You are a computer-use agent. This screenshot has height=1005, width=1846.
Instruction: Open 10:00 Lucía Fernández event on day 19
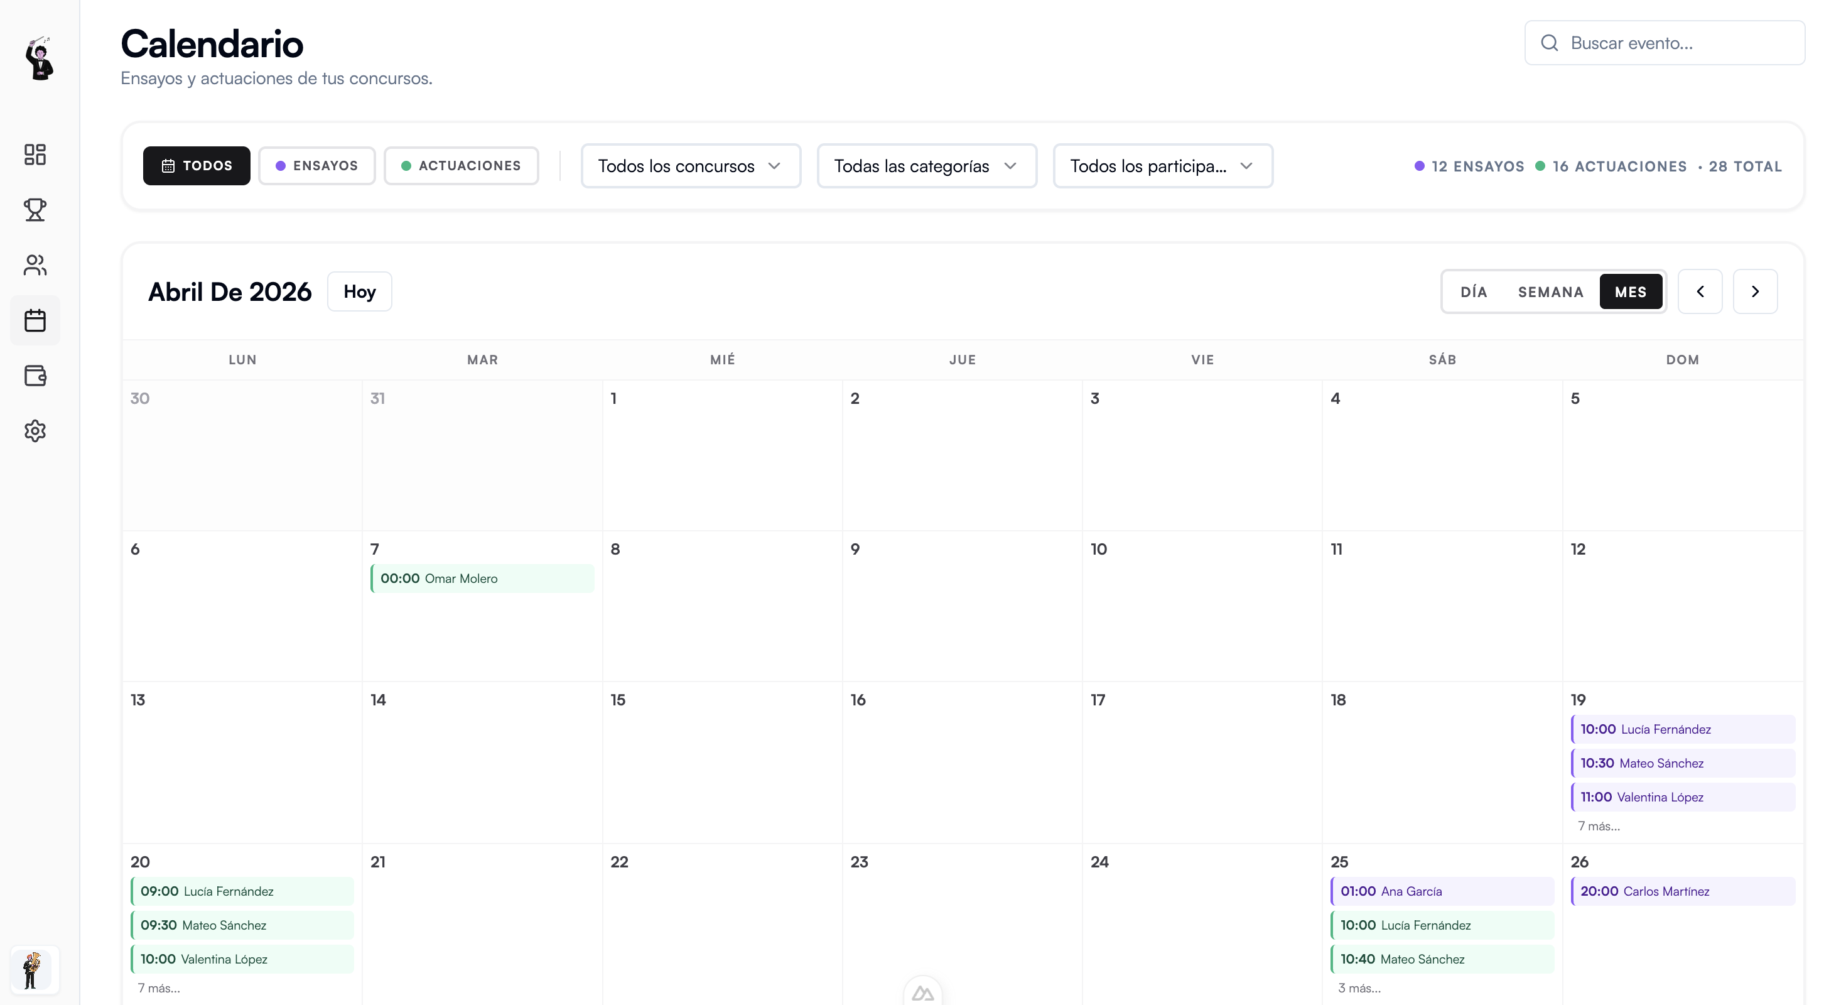click(x=1683, y=729)
